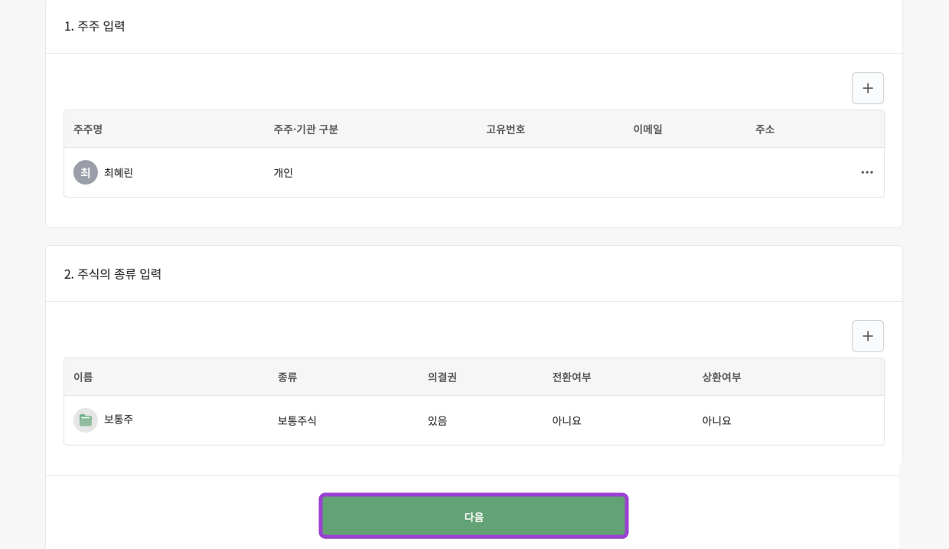Click the 전환여부 column header
The width and height of the screenshot is (949, 549).
pos(571,377)
